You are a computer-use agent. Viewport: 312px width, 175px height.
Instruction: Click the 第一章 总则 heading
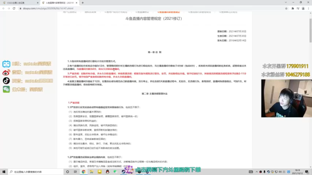point(154,52)
